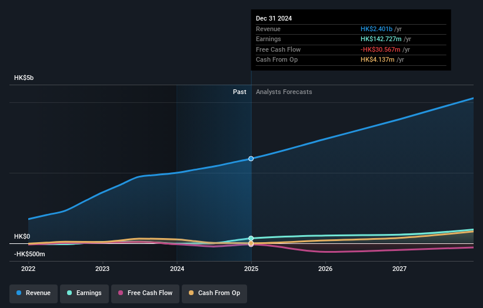Toggle the Revenue legend button
The image size is (483, 308).
(x=34, y=293)
